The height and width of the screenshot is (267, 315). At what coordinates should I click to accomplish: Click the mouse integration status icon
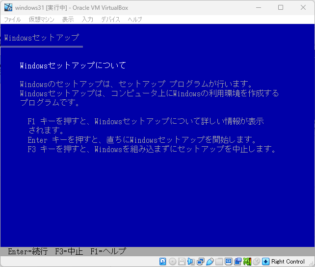pos(256,262)
